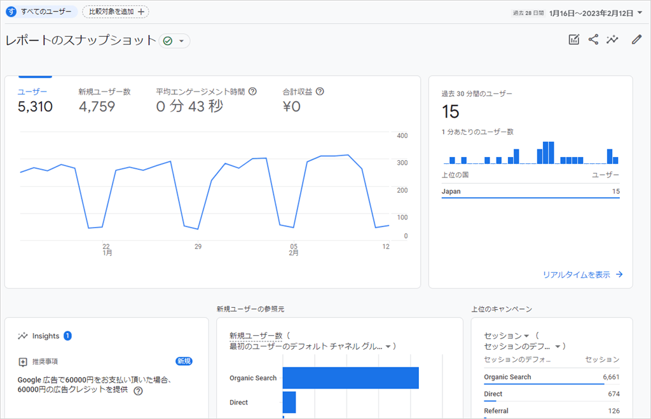Screen dimensions: 651x419
Task: Click the Organic Search bar in chart
Action: [351, 378]
